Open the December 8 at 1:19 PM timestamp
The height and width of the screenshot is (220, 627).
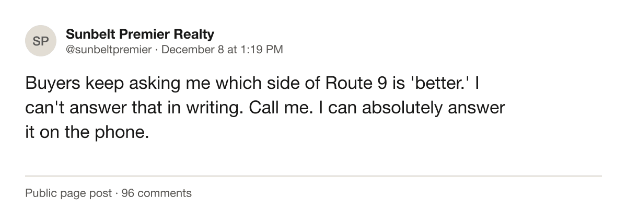click(x=223, y=50)
